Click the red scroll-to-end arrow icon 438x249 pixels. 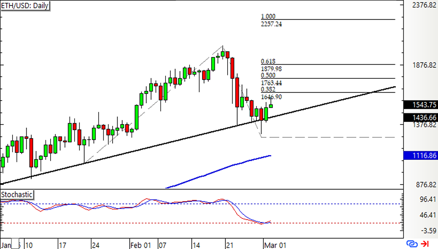425,244
